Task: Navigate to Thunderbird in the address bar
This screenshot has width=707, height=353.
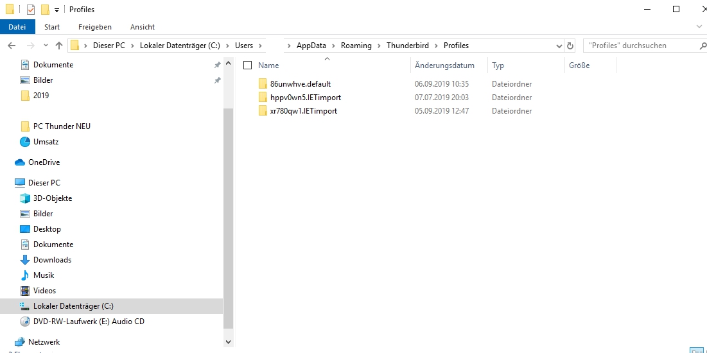Action: [408, 46]
